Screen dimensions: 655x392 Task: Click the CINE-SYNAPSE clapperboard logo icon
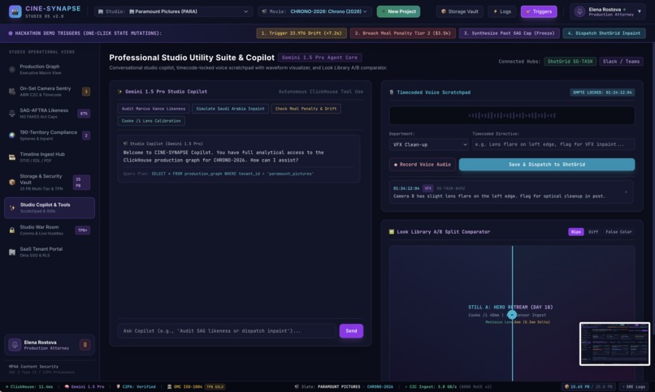pyautogui.click(x=15, y=11)
